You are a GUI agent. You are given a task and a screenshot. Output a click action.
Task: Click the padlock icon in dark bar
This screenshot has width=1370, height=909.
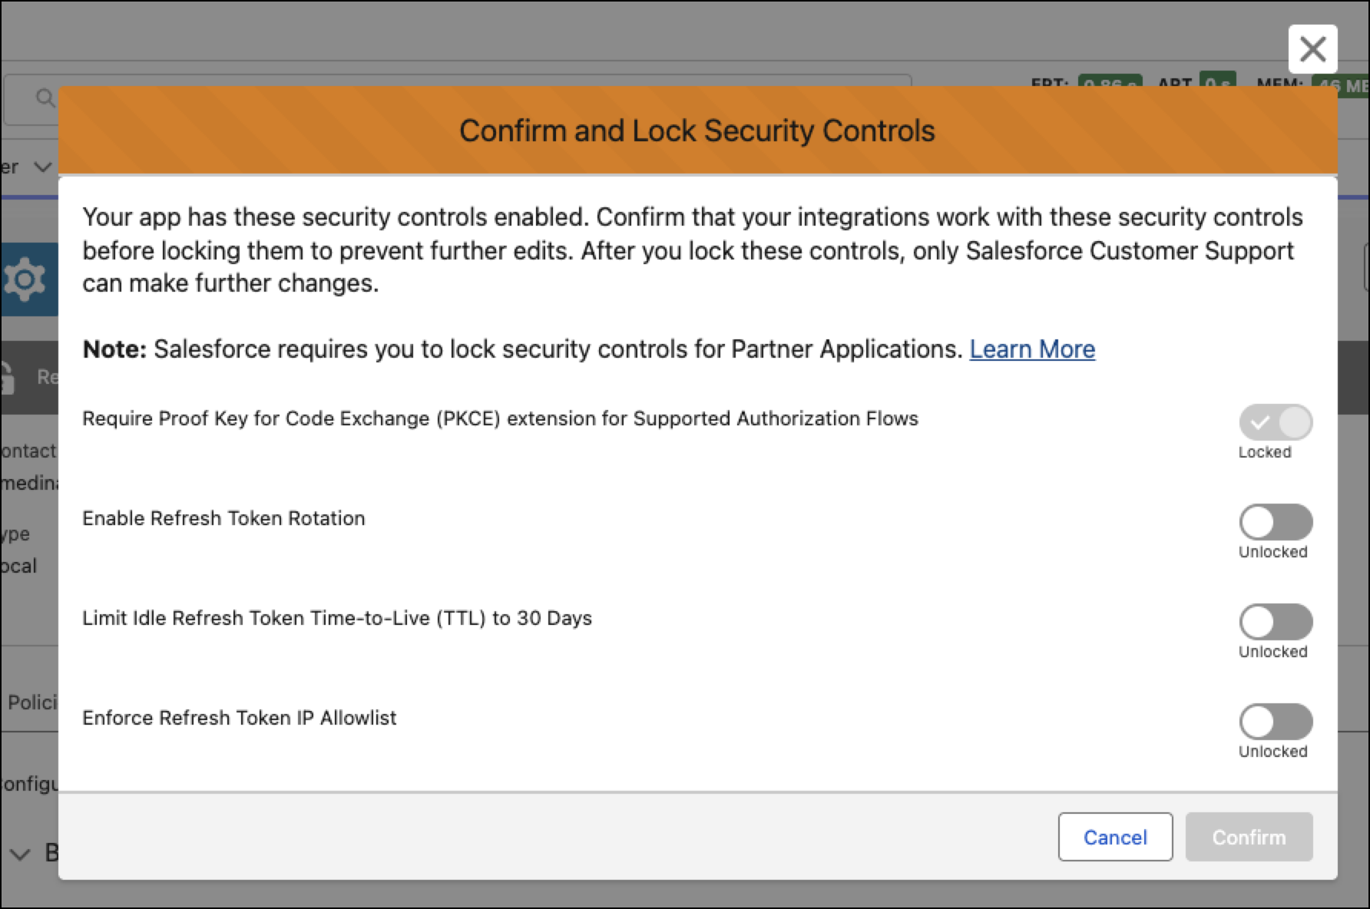7,377
